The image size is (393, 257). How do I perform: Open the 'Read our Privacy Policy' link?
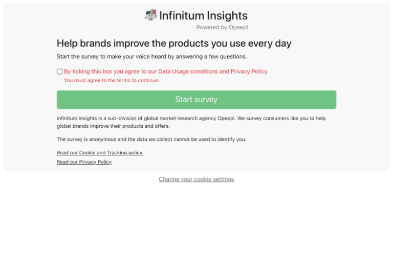84,162
